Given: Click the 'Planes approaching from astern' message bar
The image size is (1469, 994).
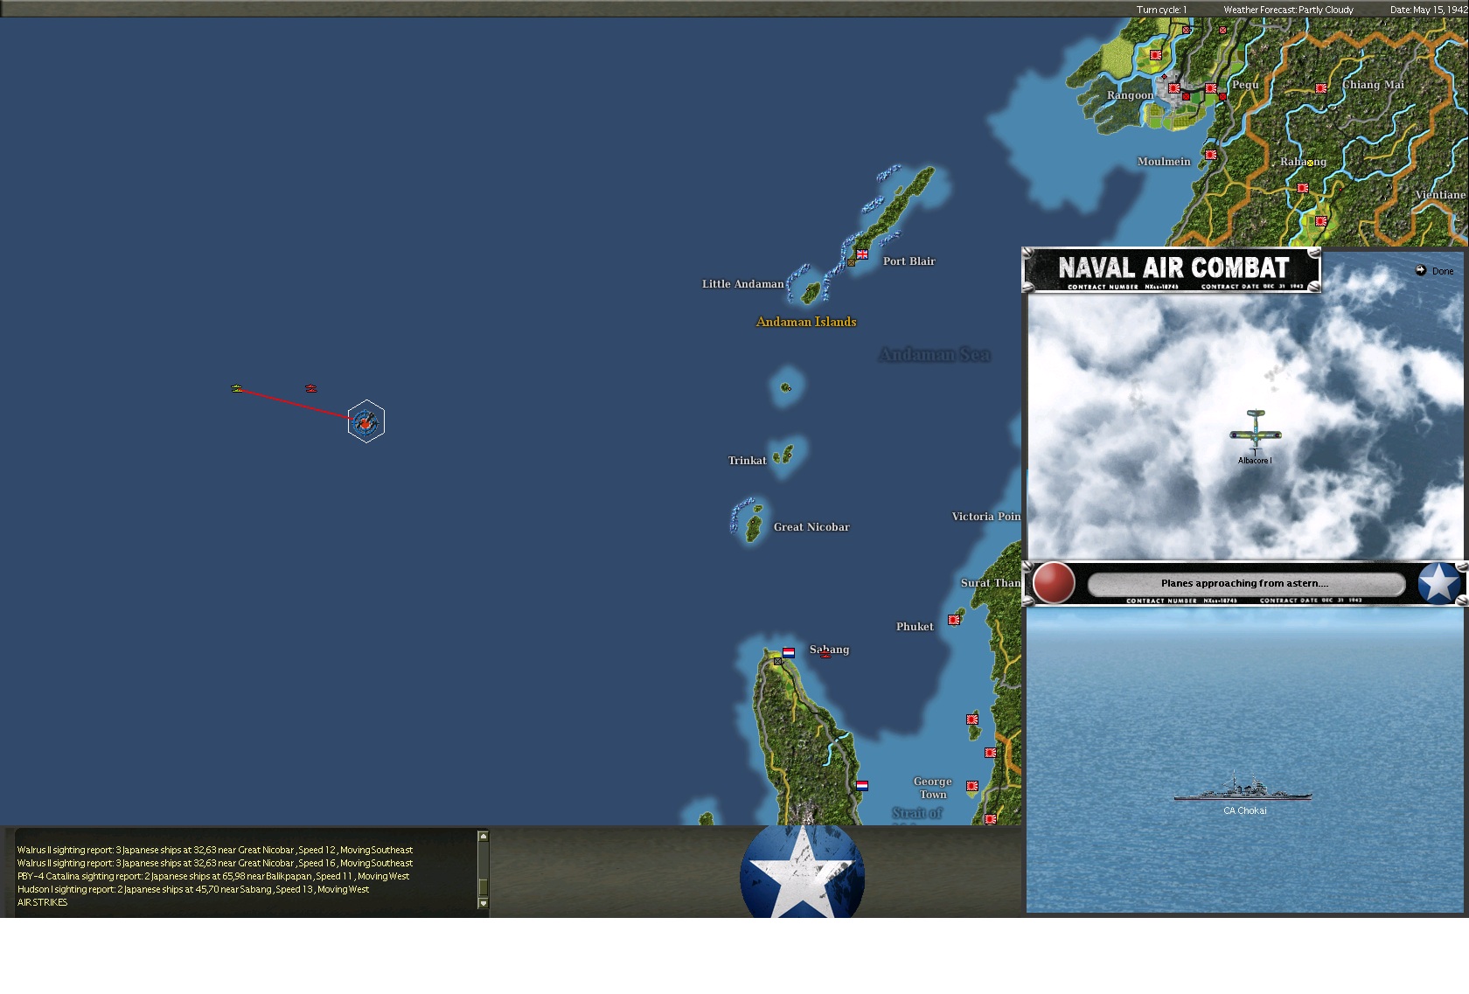Looking at the screenshot, I should 1246,584.
